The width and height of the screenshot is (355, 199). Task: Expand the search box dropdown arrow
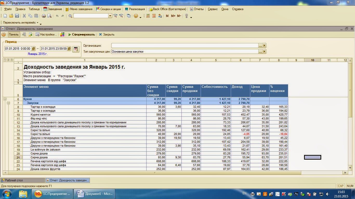[x=110, y=16]
